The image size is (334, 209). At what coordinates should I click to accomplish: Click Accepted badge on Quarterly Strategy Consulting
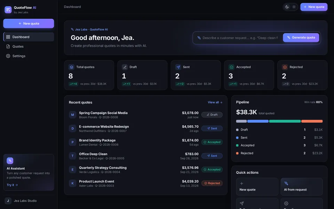pos(212,170)
